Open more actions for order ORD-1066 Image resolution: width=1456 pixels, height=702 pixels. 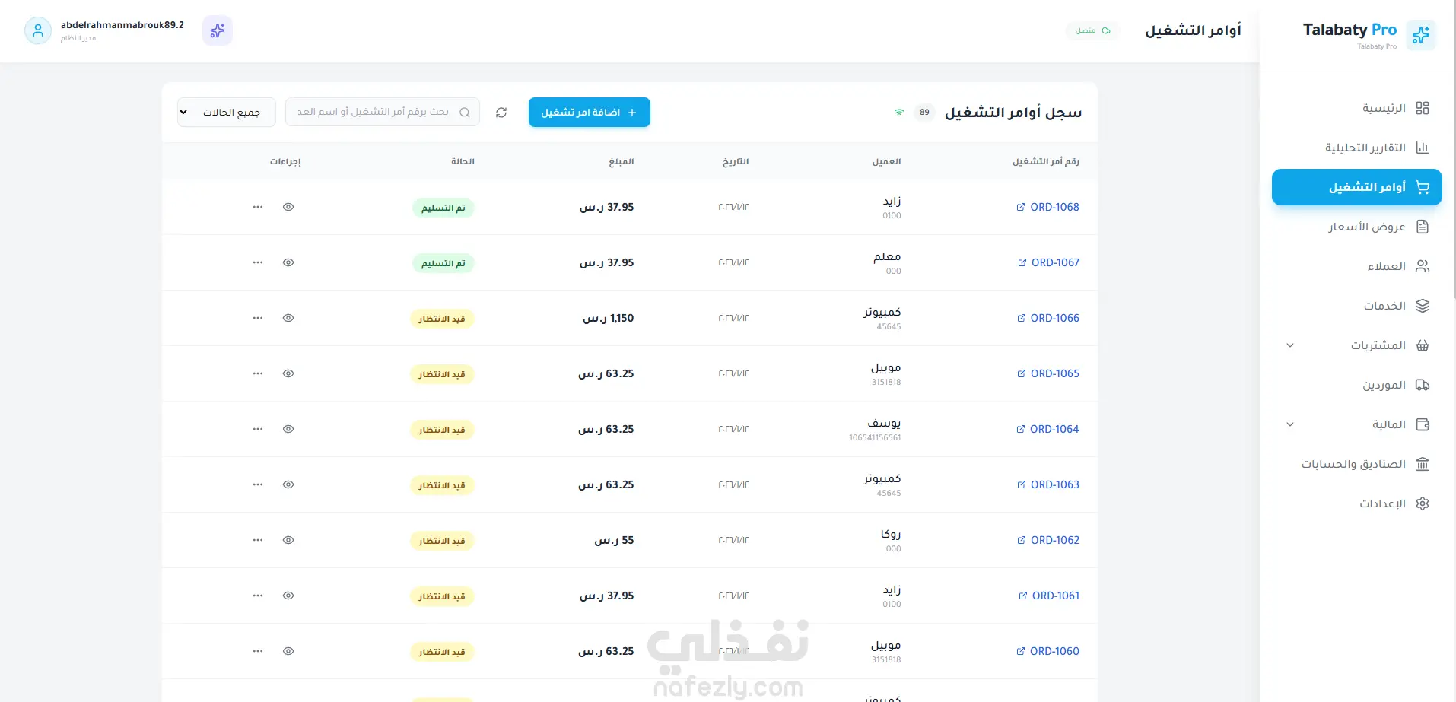tap(258, 318)
